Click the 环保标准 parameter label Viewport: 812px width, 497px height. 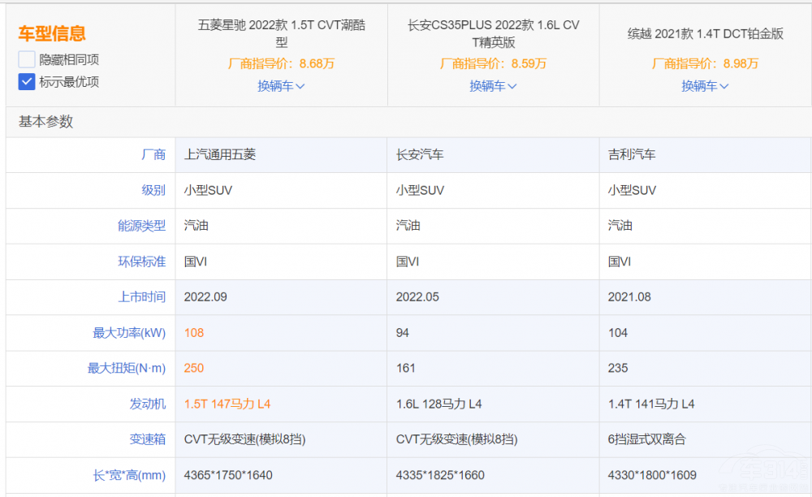[141, 261]
